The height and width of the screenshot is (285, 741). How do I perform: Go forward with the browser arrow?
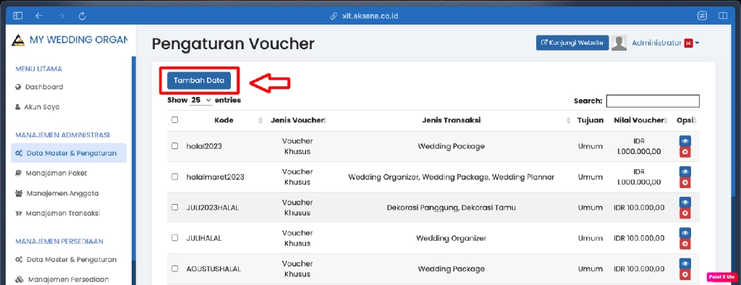[x=61, y=16]
